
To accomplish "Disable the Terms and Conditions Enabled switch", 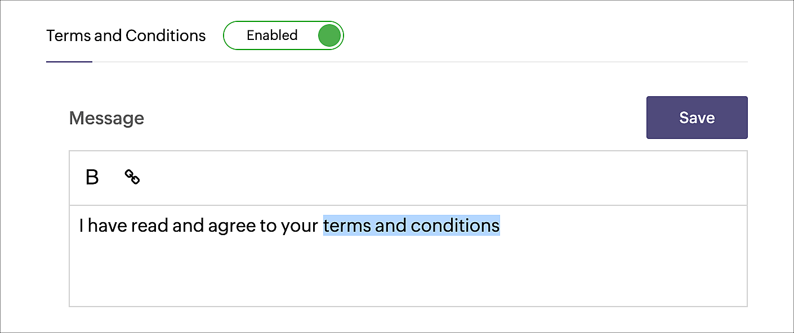I will pyautogui.click(x=283, y=35).
